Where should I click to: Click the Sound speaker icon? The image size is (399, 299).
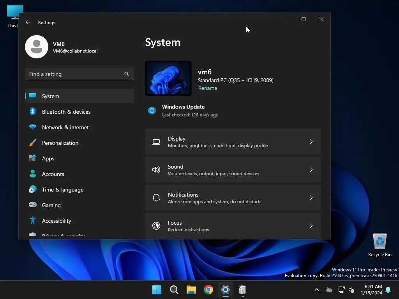point(156,170)
